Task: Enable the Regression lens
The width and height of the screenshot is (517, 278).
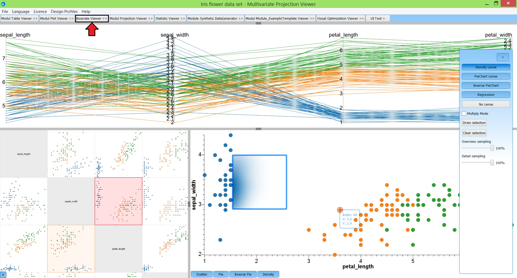Action: pyautogui.click(x=486, y=95)
